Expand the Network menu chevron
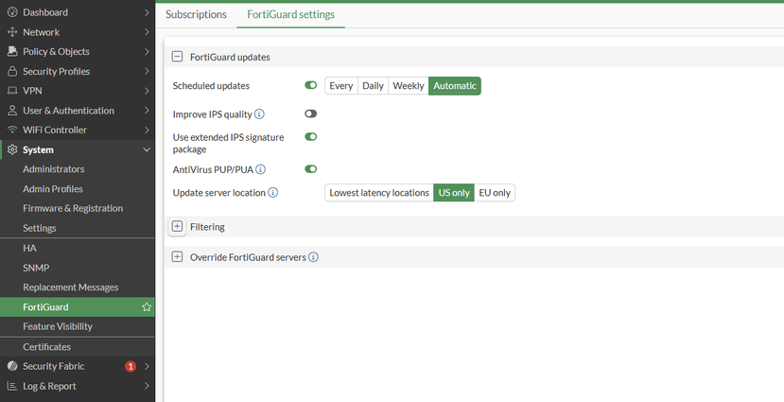 [x=147, y=32]
